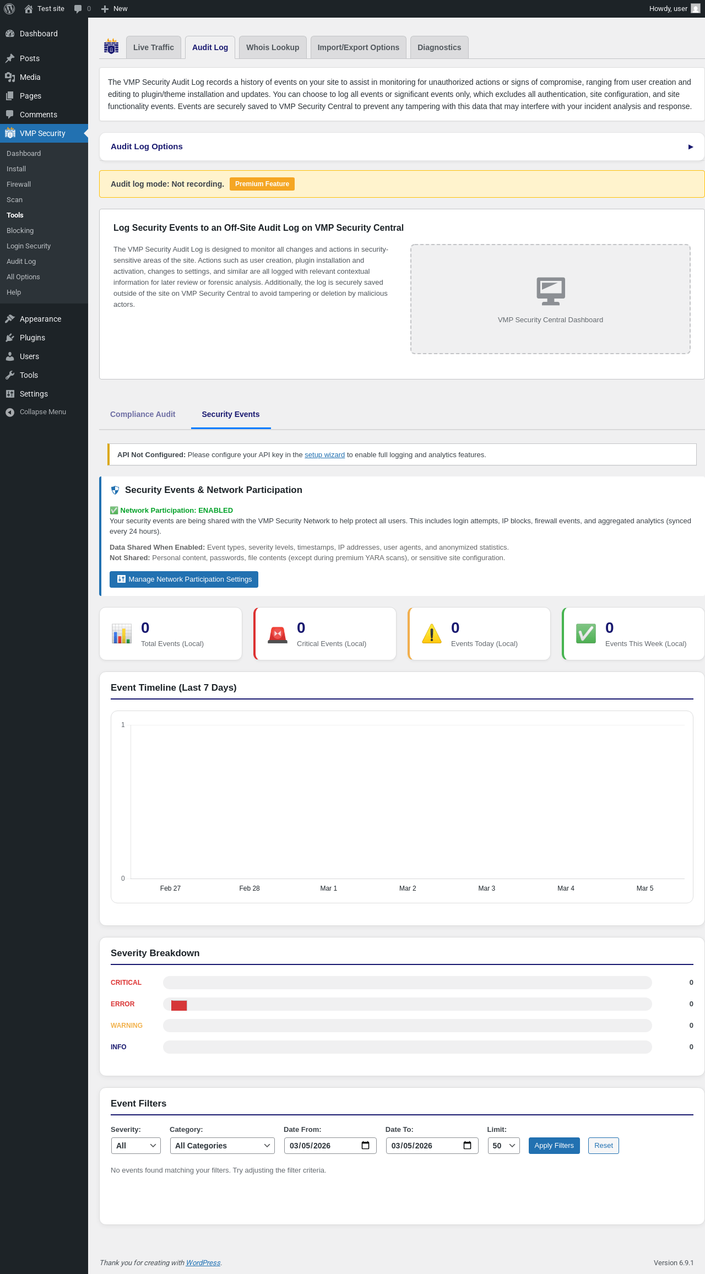Open Audit Log sidebar submenu item
Image resolution: width=705 pixels, height=1274 pixels.
[x=21, y=262]
